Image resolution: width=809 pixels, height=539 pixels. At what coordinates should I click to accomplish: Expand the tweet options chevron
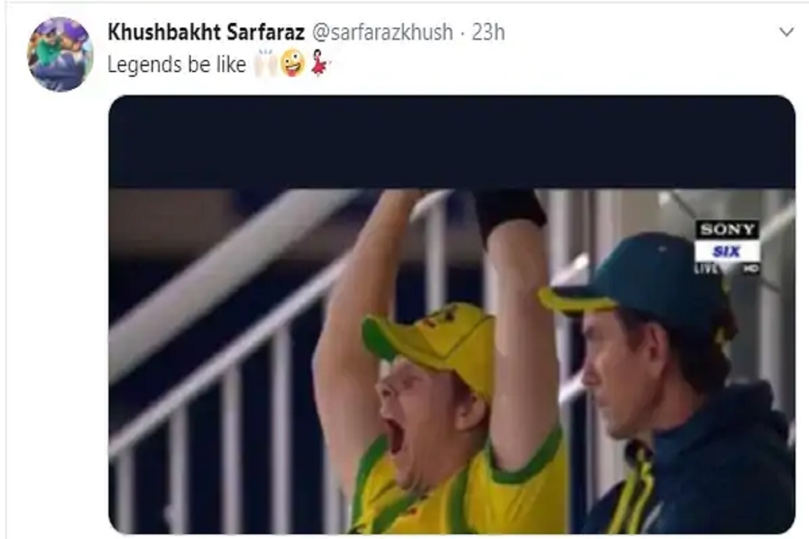(786, 32)
